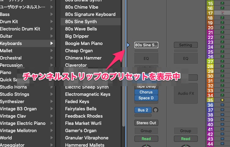Screen dimensions: 230x147
Task: Open the Drum Kit submenu
Action: (28, 22)
